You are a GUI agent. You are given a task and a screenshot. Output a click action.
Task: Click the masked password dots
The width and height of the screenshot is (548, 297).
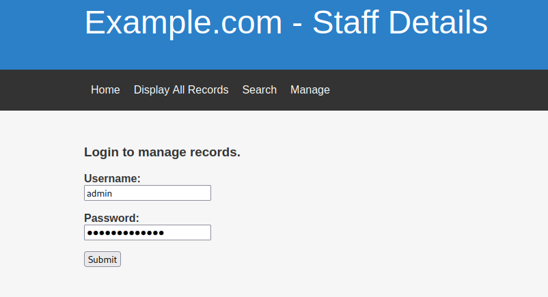[x=125, y=233]
